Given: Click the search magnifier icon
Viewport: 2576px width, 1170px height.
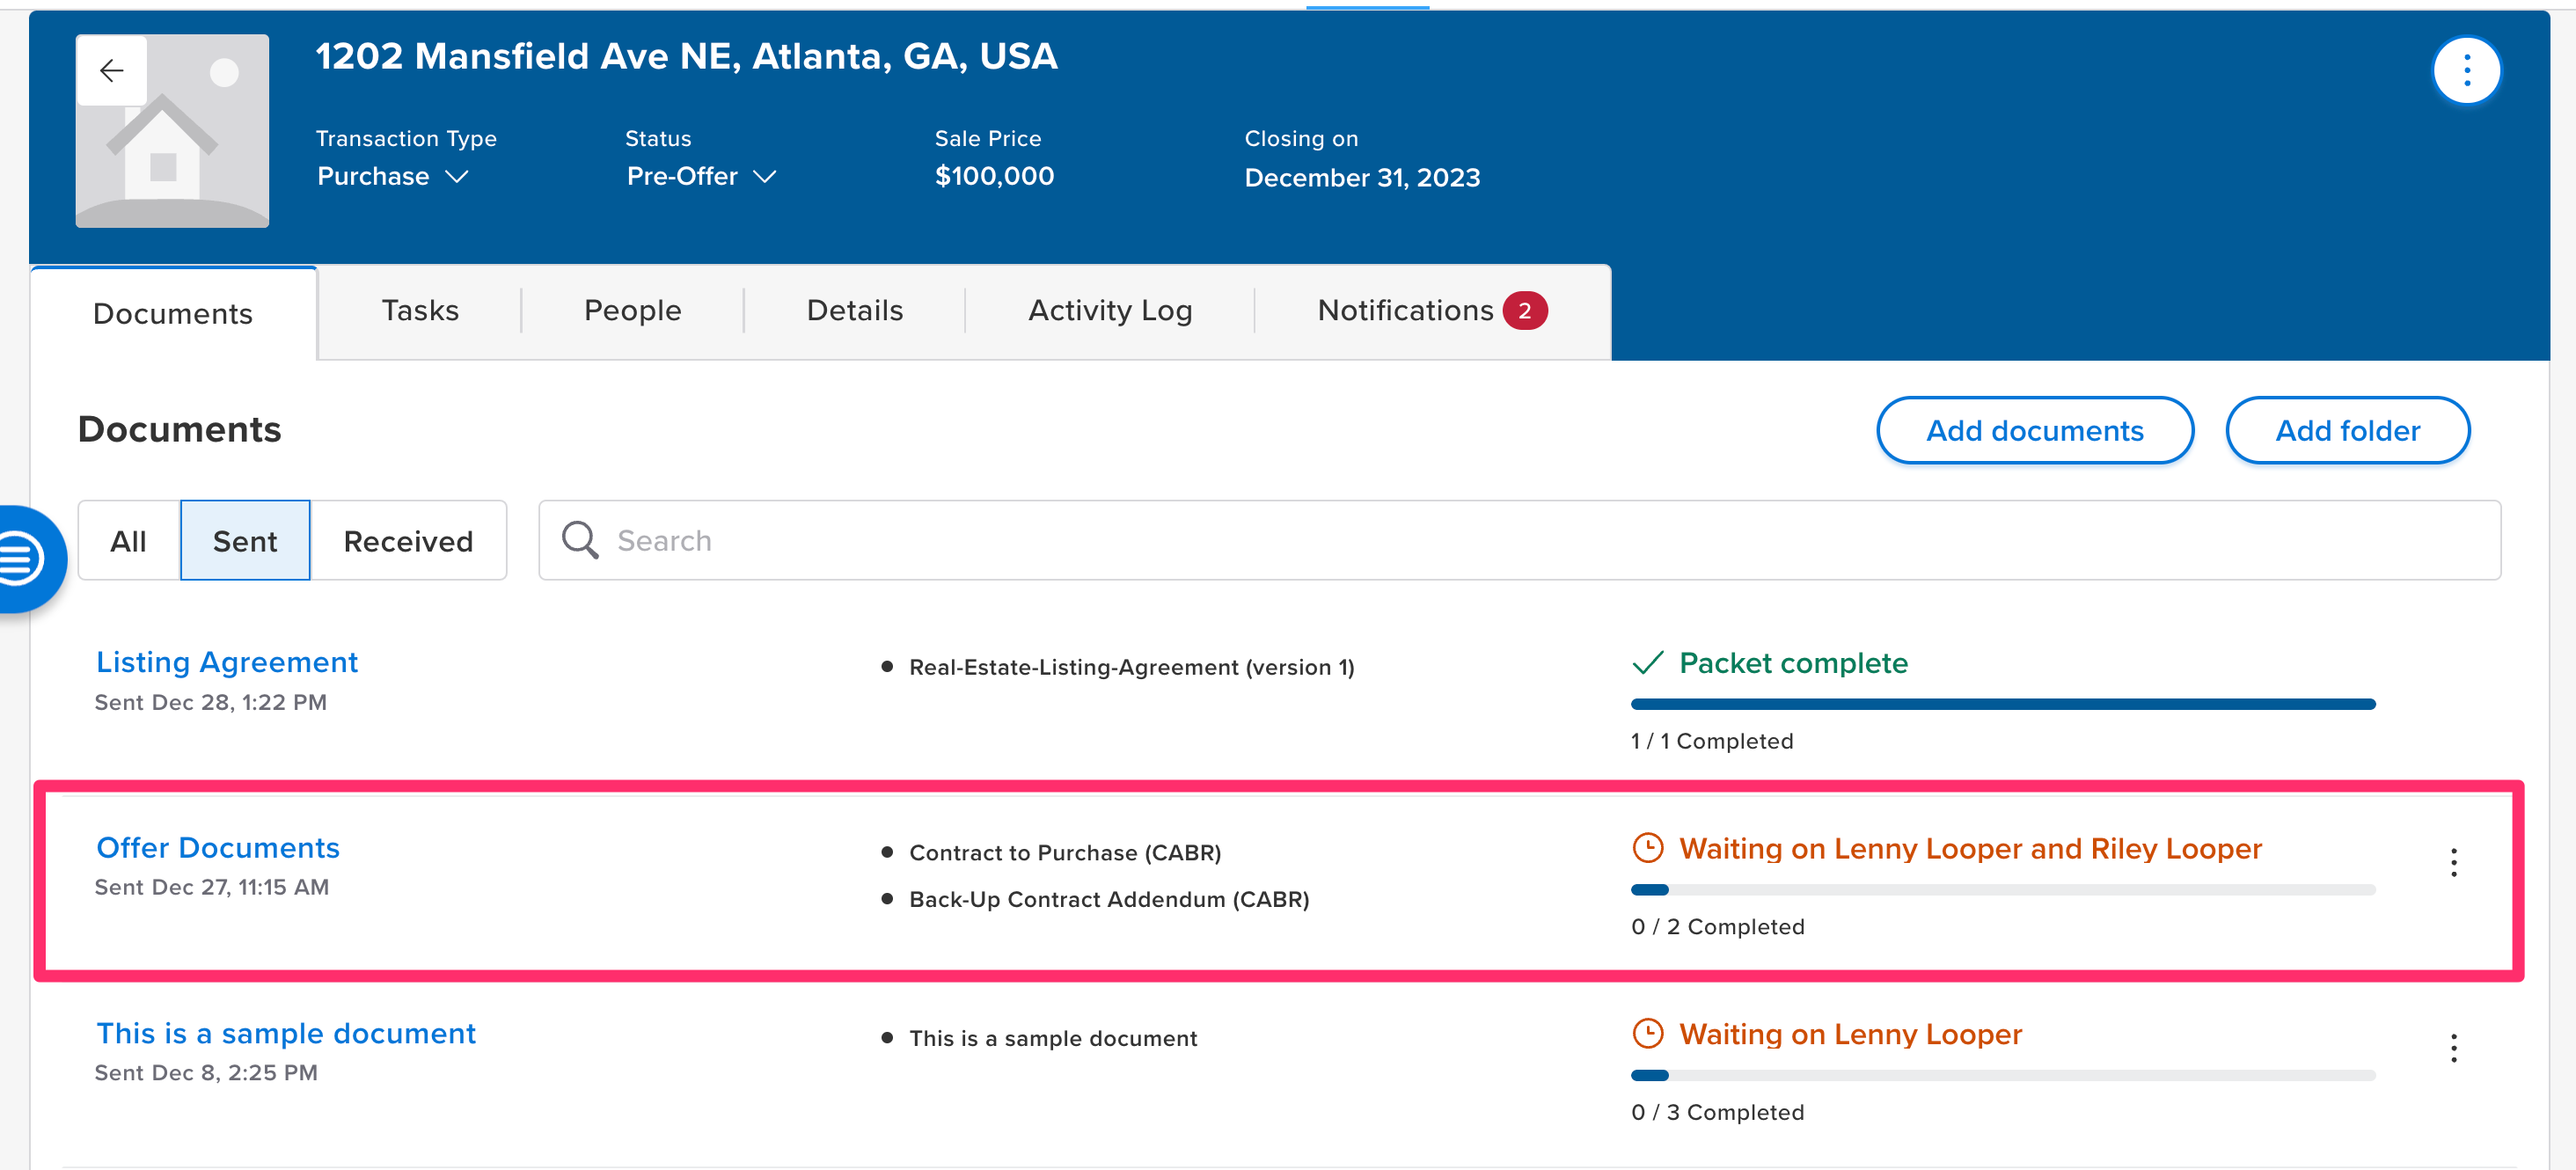Looking at the screenshot, I should (x=580, y=540).
